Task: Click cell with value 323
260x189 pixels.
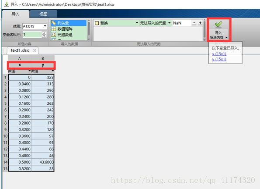Action: click(x=43, y=77)
